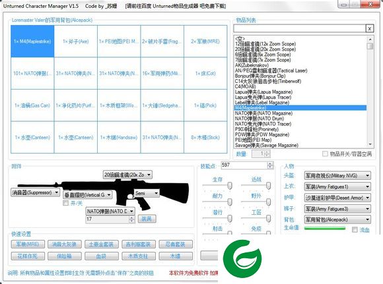Select the 1× M4(Maplestrike) backpack slot
This screenshot has height=284, width=383.
pos(32,42)
